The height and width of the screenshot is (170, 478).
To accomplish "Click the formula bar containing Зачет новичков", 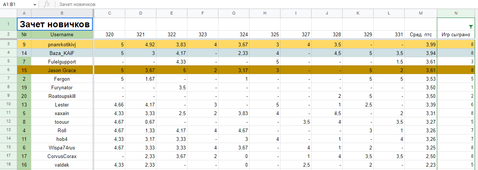I will coord(262,4).
